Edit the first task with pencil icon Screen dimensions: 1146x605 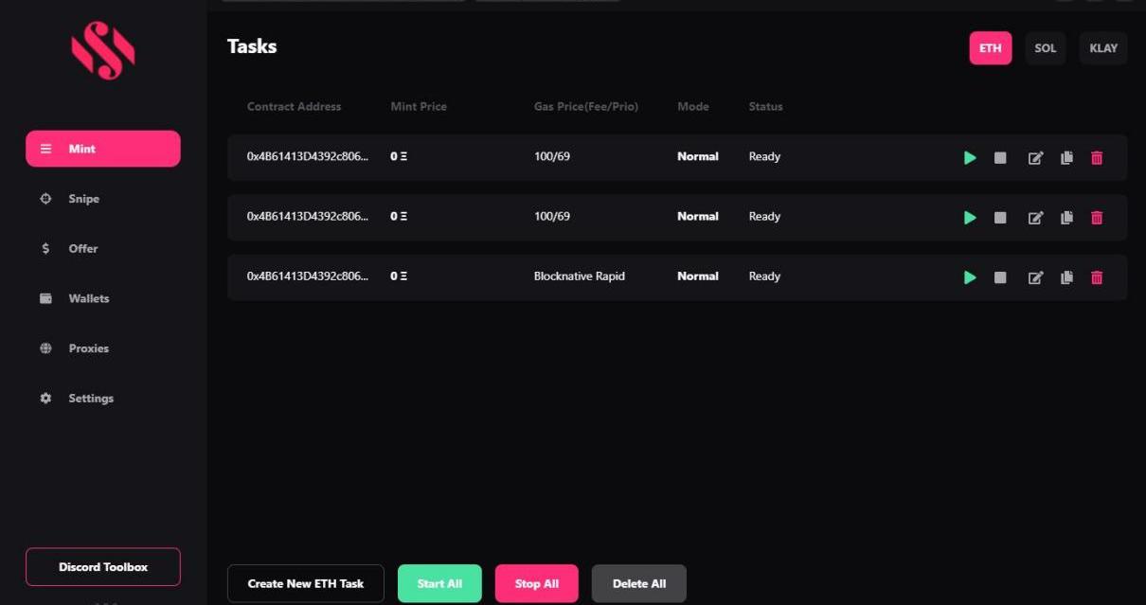(1035, 158)
